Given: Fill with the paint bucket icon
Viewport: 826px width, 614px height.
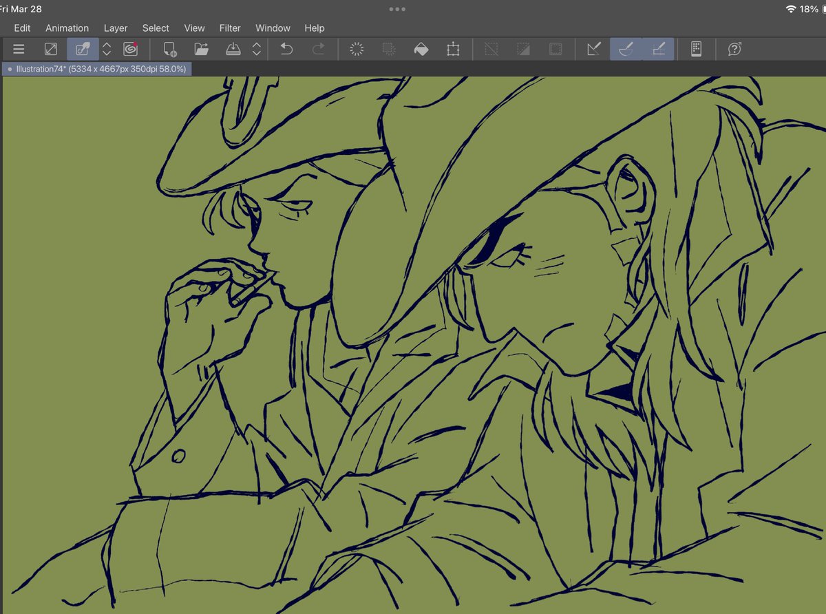Looking at the screenshot, I should point(421,49).
